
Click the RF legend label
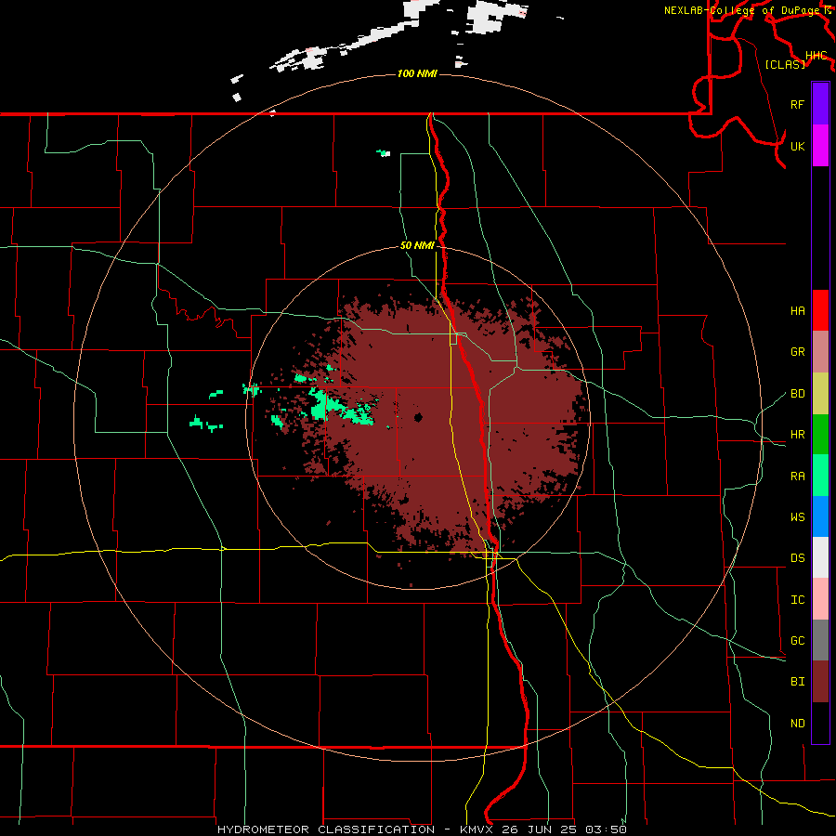[x=798, y=104]
